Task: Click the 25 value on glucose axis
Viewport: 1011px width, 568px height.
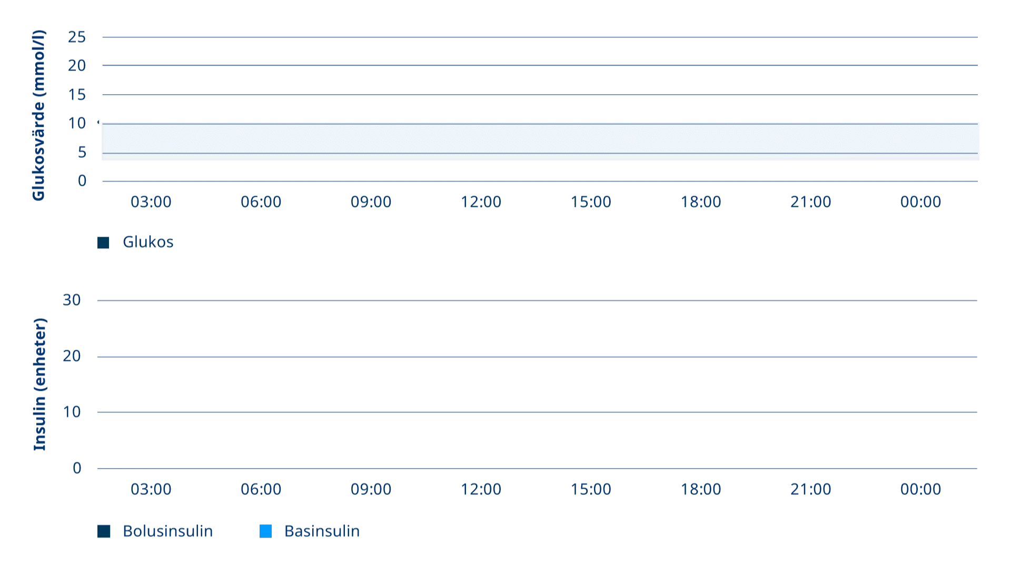Action: point(77,37)
